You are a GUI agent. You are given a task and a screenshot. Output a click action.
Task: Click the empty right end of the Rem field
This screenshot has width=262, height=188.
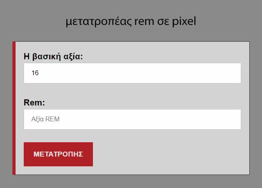click(221, 119)
